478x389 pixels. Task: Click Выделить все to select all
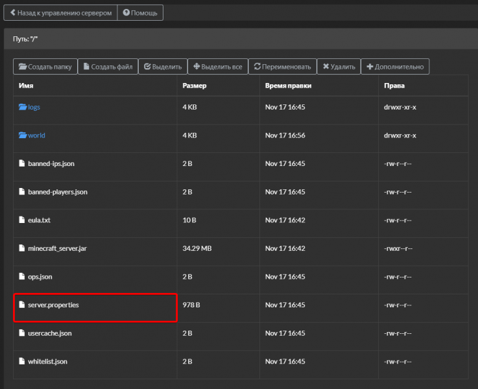[218, 66]
